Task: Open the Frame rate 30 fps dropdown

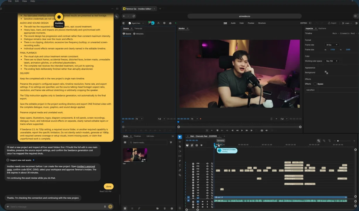Action: [x=332, y=45]
